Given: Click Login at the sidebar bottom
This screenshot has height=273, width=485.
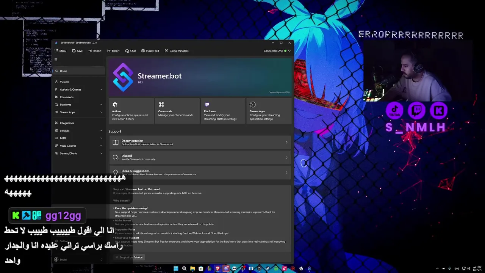Looking at the screenshot, I should pos(78,260).
